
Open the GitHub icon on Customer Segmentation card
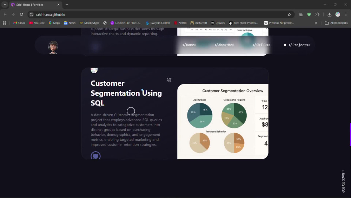click(x=95, y=156)
